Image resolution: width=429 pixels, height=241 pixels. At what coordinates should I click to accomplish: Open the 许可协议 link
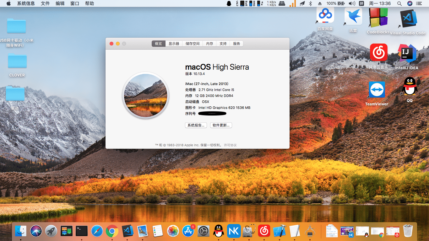coord(230,145)
